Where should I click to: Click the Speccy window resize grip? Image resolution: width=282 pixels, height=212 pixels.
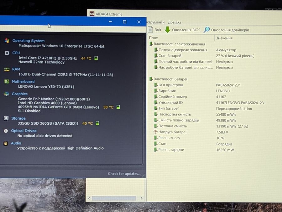coord(144,176)
